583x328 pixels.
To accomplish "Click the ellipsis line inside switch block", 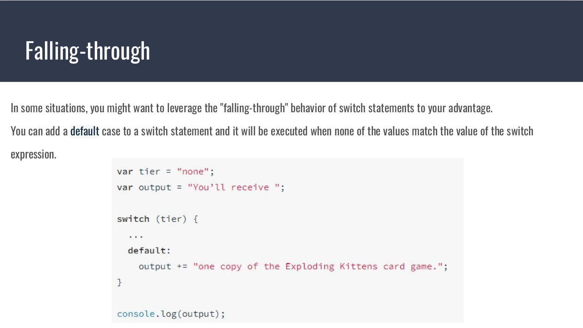I will 136,236.
